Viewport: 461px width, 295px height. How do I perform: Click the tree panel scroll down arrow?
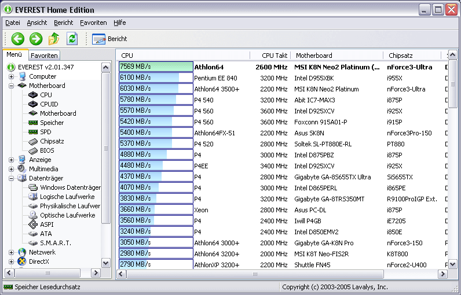[x=106, y=263]
